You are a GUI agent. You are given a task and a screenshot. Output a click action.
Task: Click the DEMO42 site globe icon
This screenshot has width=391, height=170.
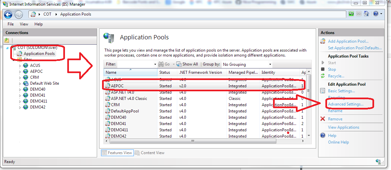[x=26, y=107]
